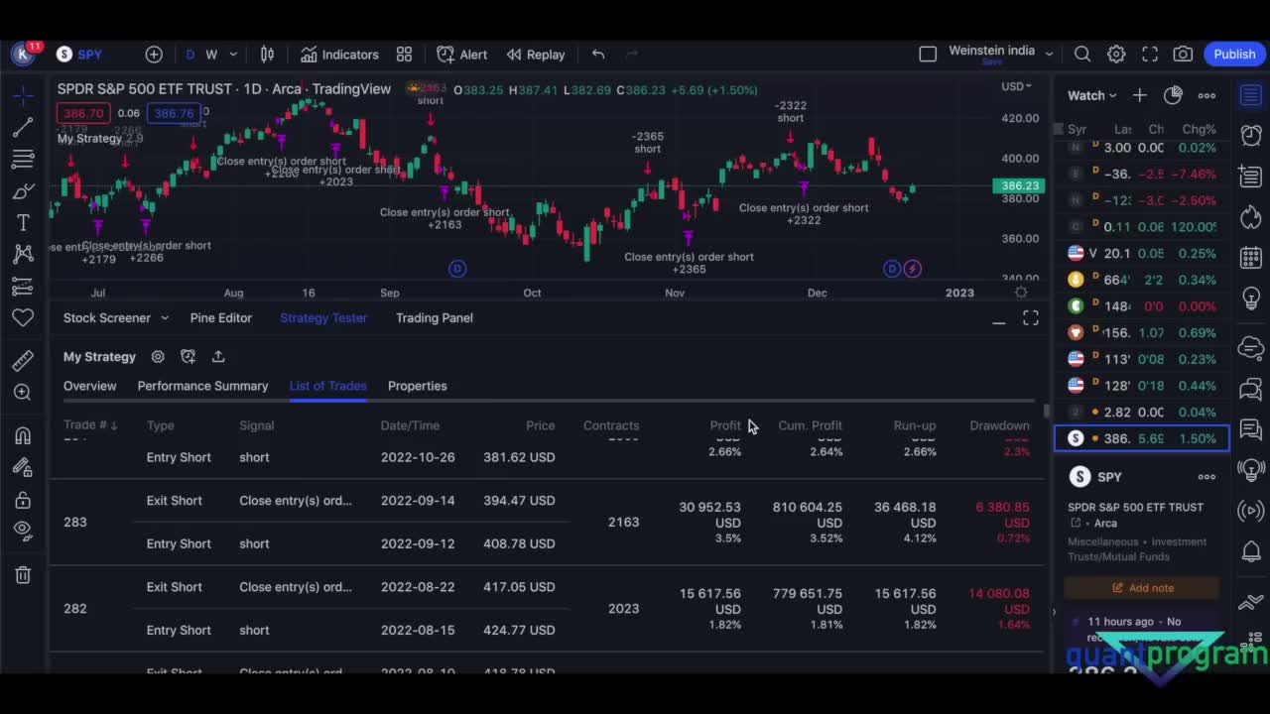Screen dimensions: 1270x714
Task: Undo the last chart action
Action: tap(598, 55)
